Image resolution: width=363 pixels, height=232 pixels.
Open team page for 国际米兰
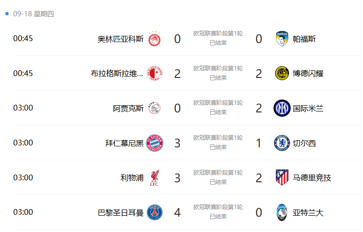(308, 108)
